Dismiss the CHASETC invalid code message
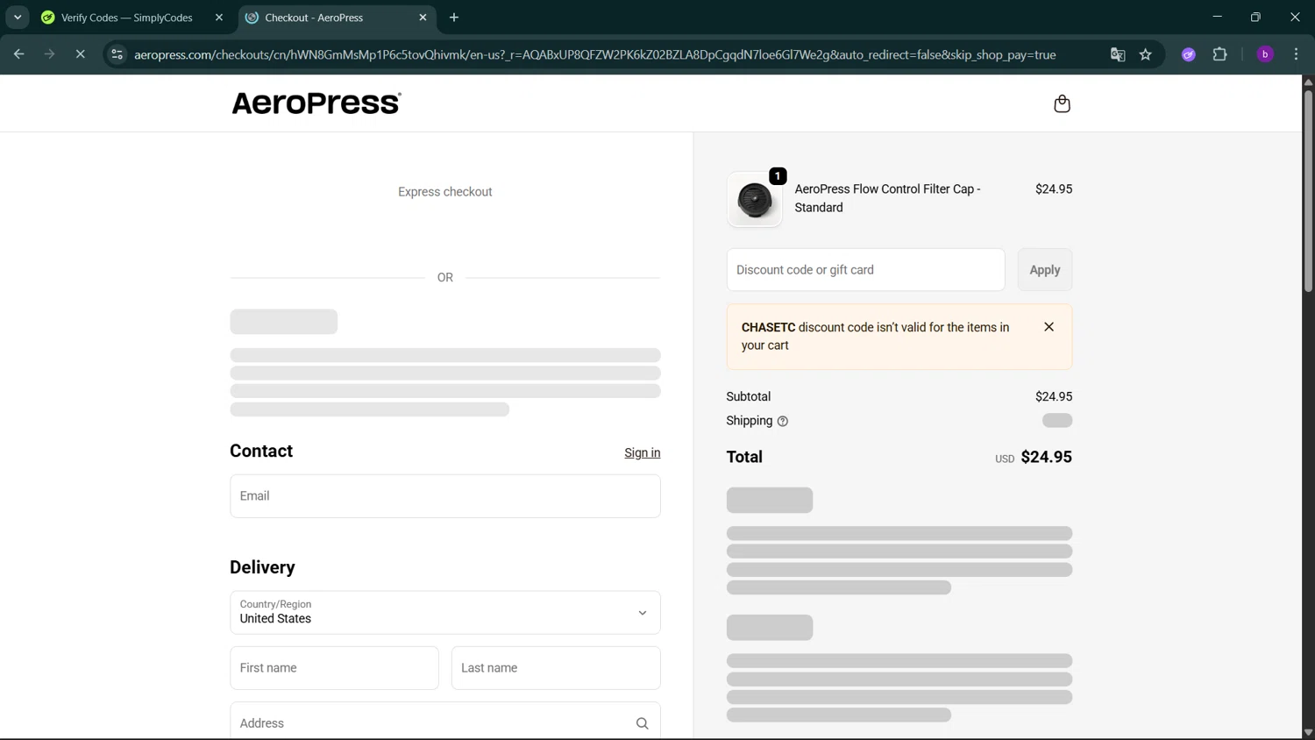 coord(1048,327)
